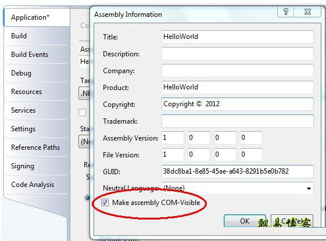Open the Neutral Language dropdown arrow
The height and width of the screenshot is (241, 326).
(x=309, y=188)
